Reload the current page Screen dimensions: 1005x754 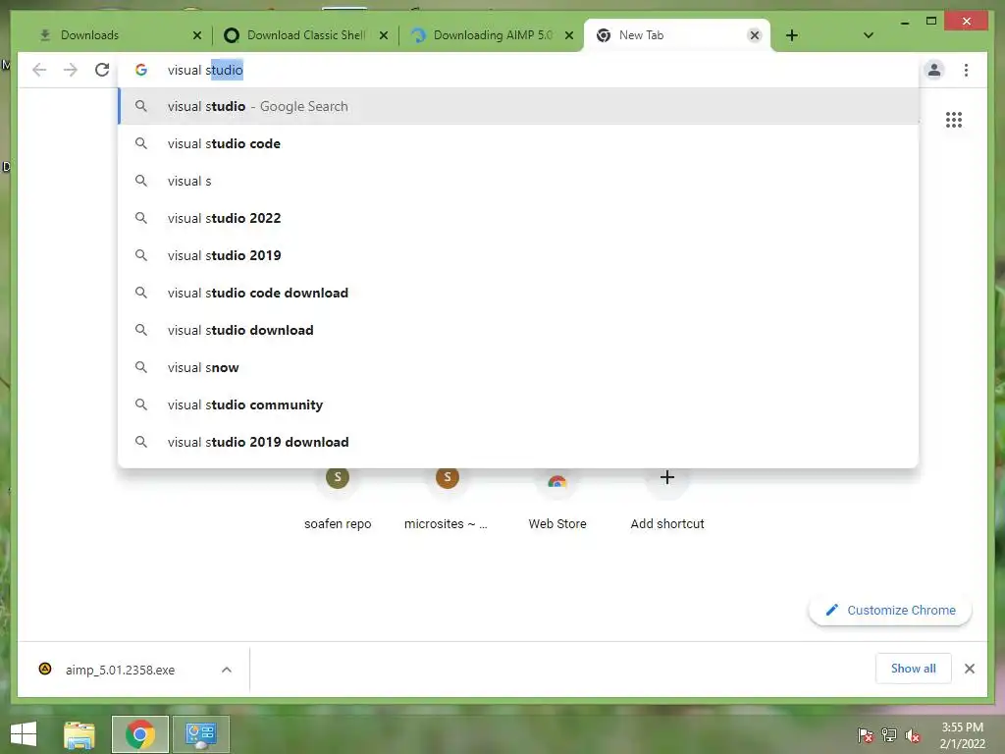tap(102, 70)
